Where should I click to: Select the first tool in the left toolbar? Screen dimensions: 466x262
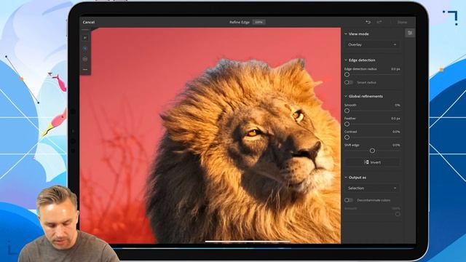85,38
